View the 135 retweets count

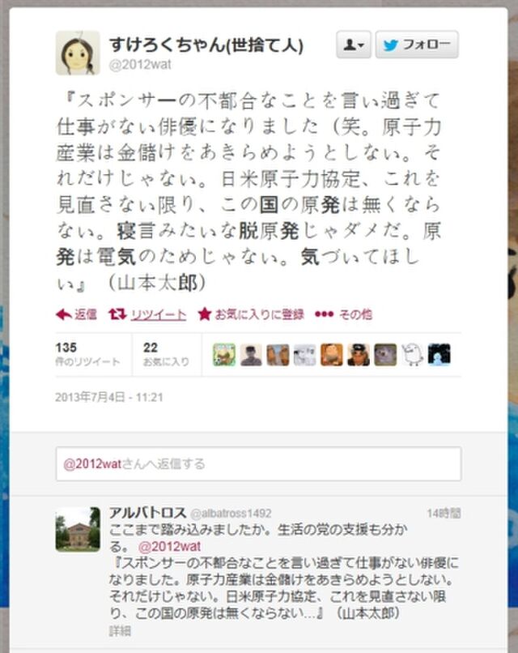click(87, 354)
